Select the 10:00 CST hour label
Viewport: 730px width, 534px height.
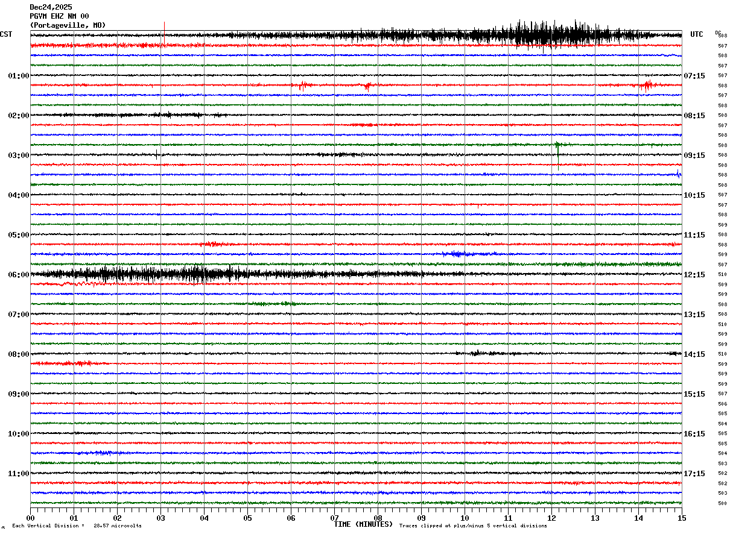pyautogui.click(x=19, y=434)
